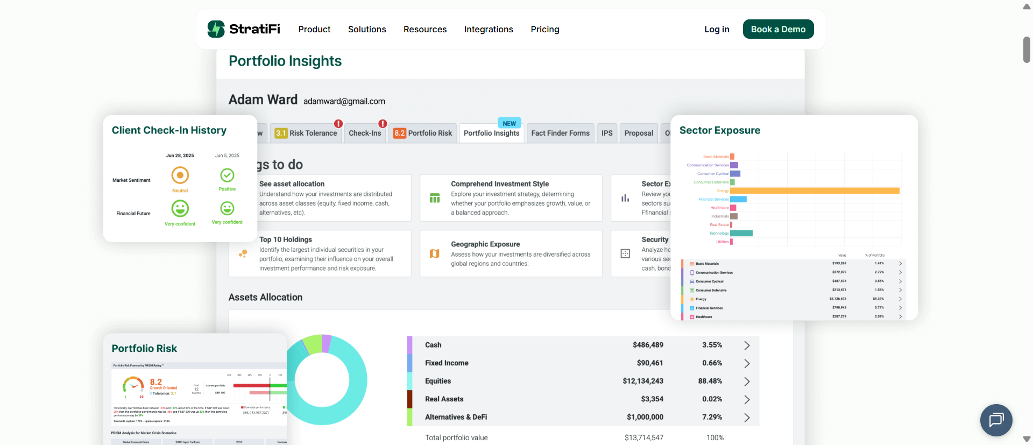Click the page vertical scrollbar thumb

tap(1027, 50)
